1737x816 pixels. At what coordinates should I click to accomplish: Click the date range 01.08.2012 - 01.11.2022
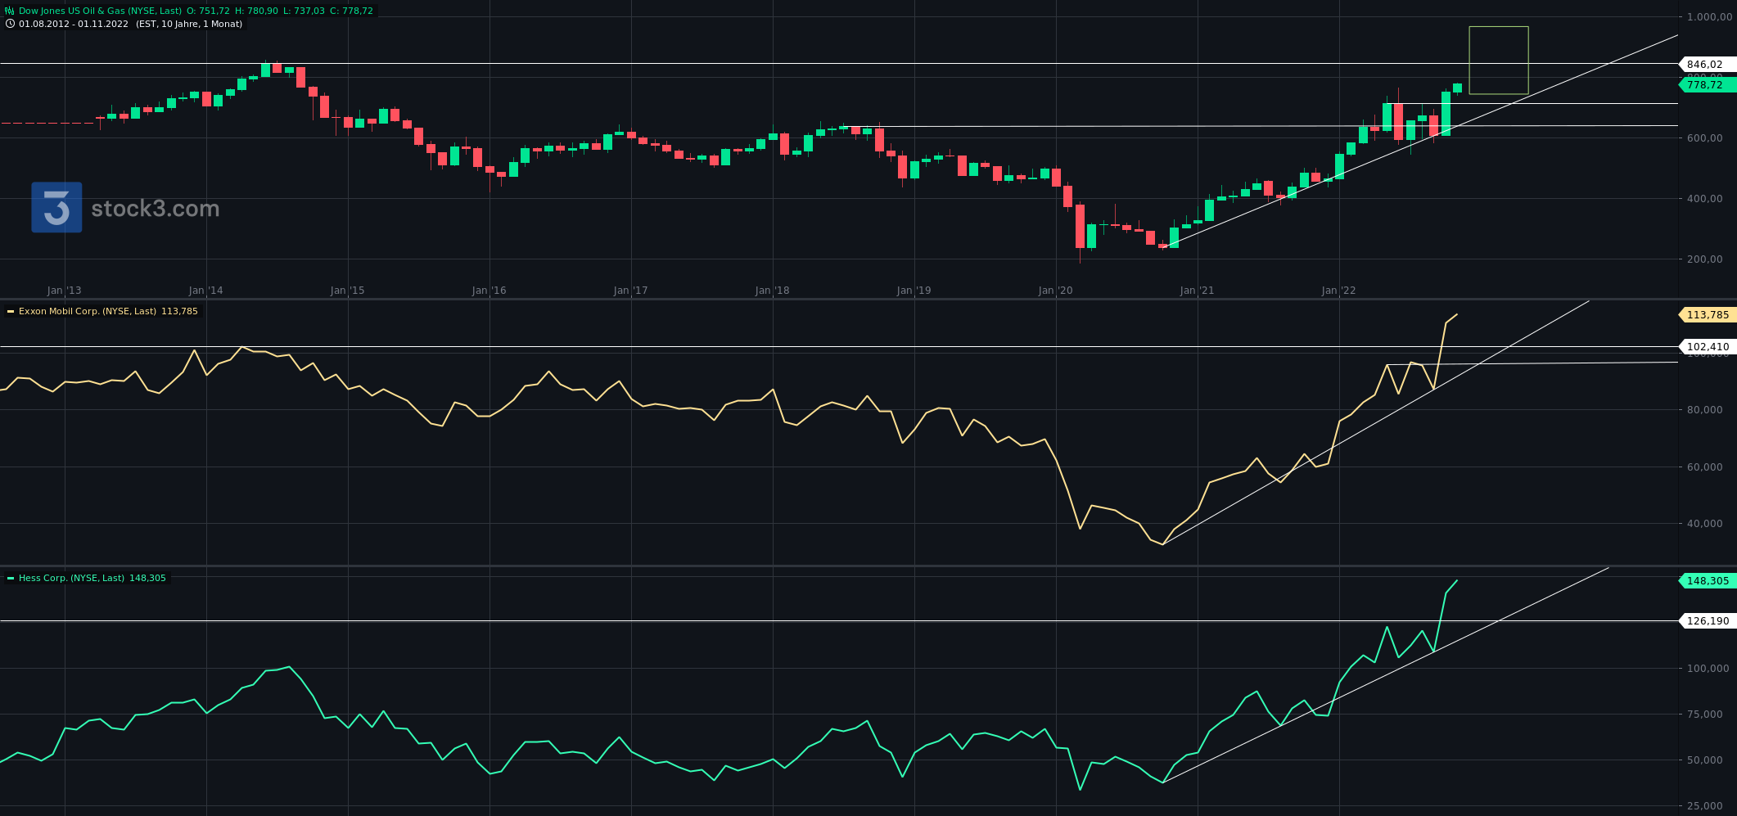pos(74,24)
